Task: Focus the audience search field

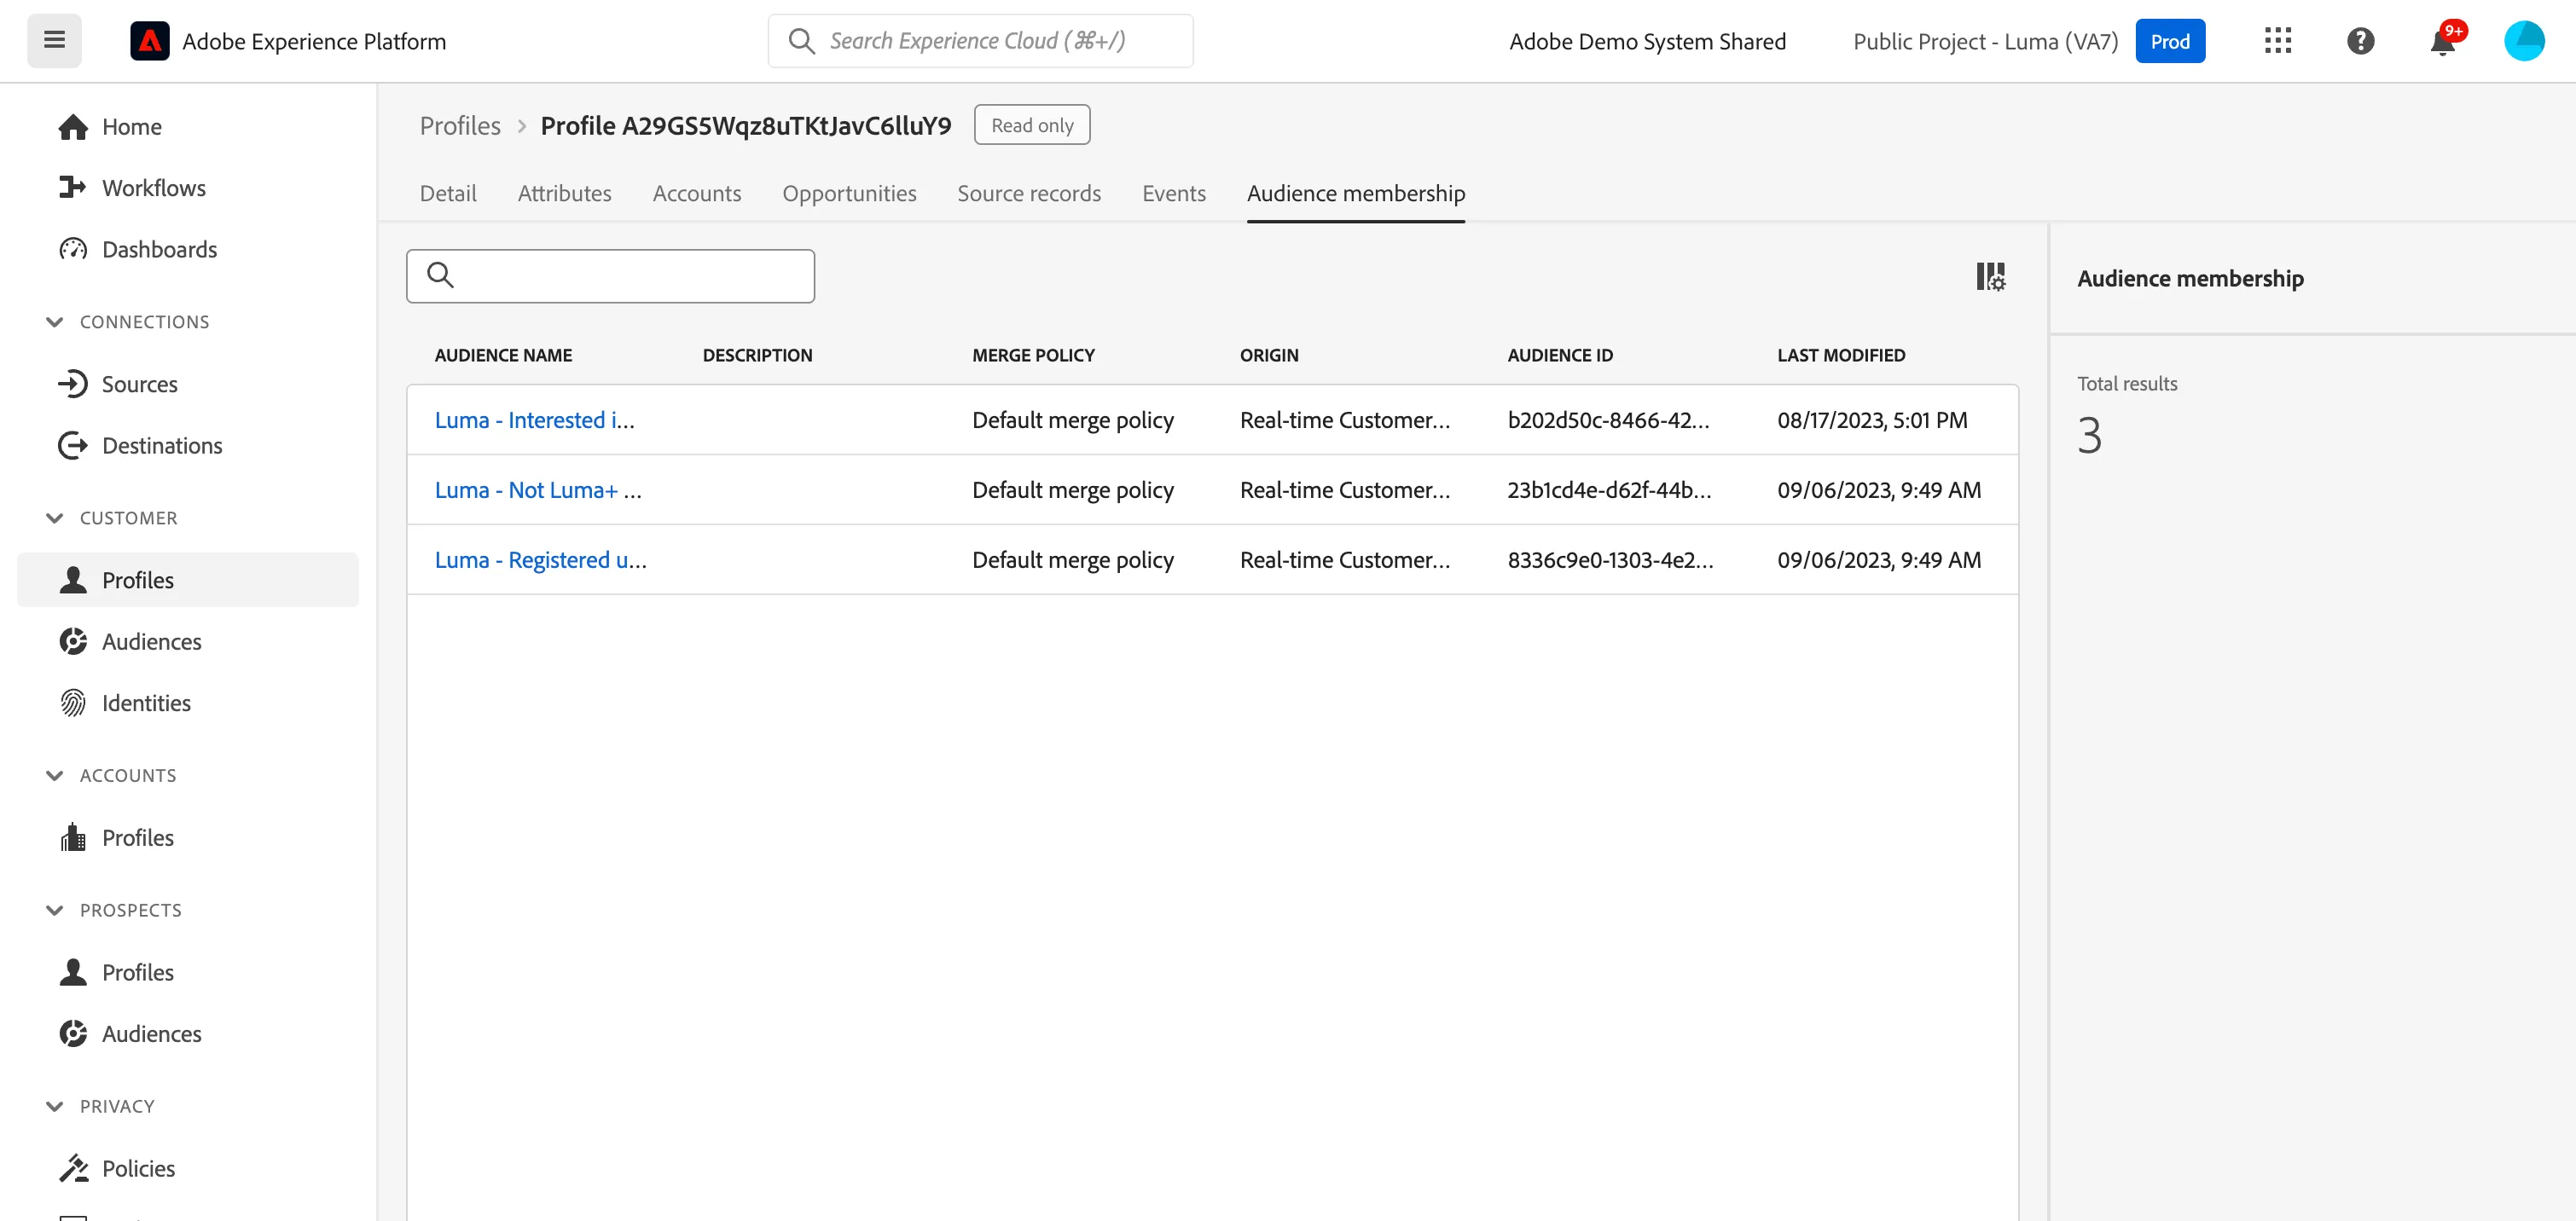Action: 610,276
